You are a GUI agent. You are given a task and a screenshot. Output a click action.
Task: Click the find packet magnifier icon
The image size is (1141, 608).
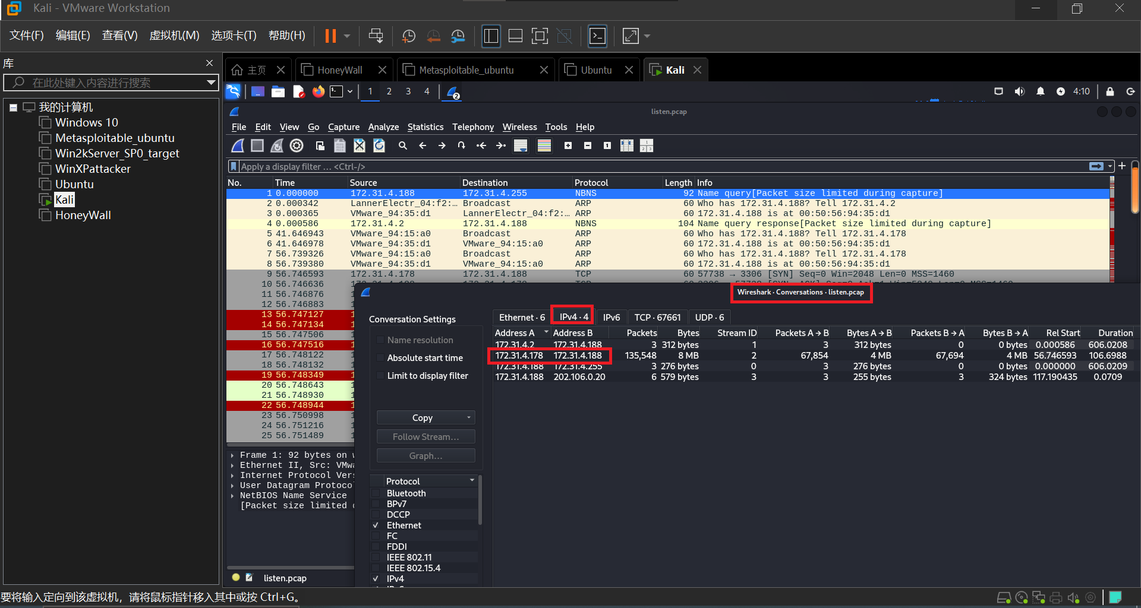[403, 145]
